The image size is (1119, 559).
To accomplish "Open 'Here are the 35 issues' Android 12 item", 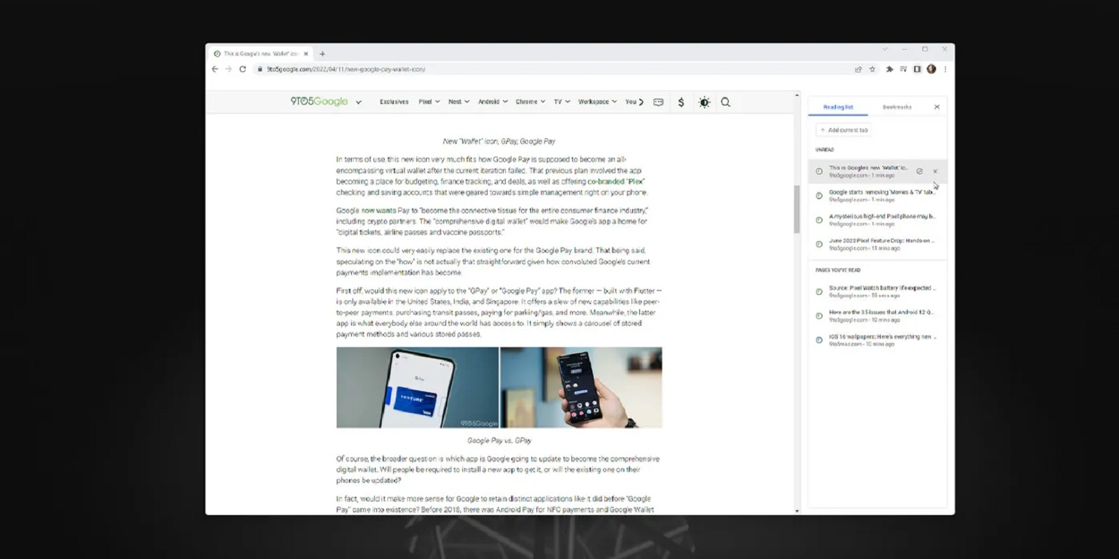I will 878,316.
